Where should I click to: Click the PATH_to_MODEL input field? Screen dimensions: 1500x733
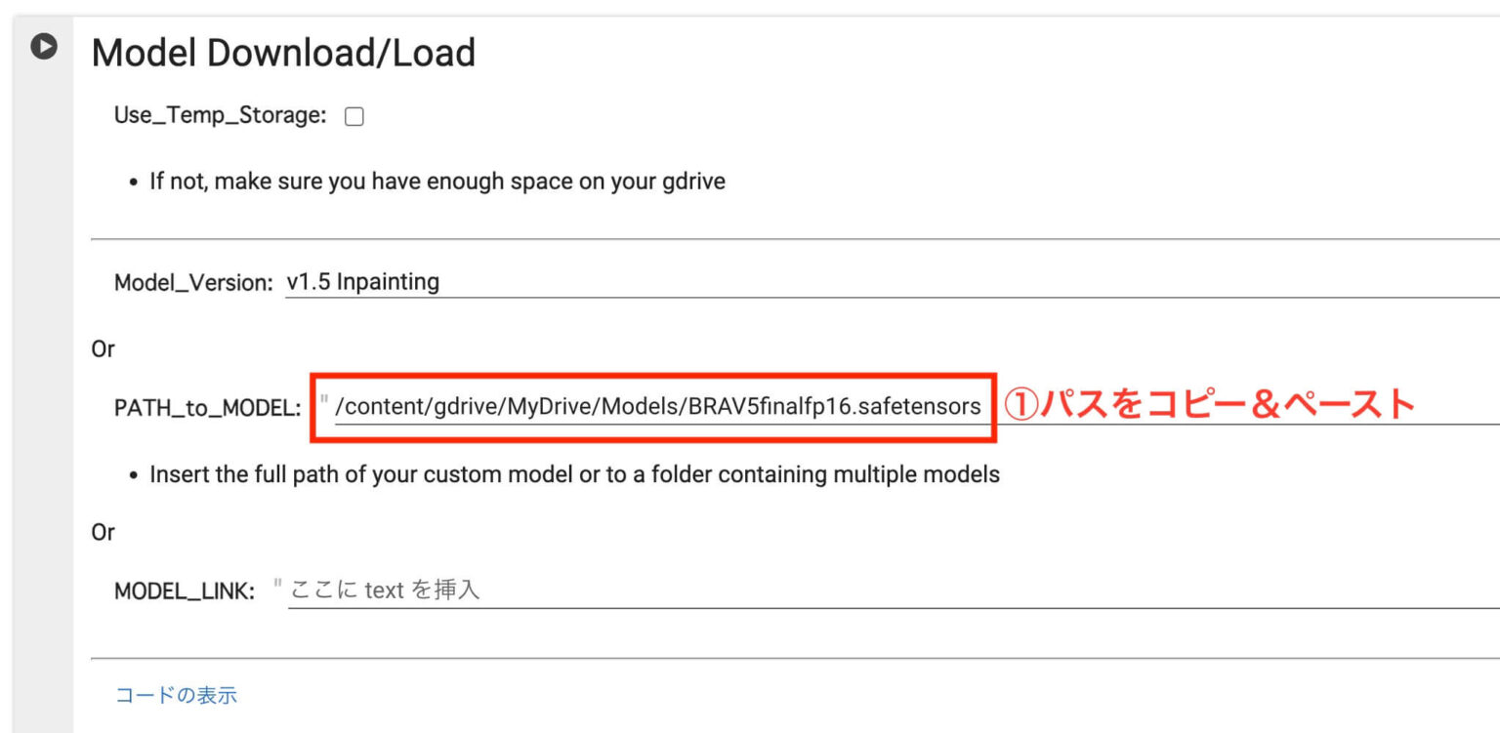click(x=656, y=407)
